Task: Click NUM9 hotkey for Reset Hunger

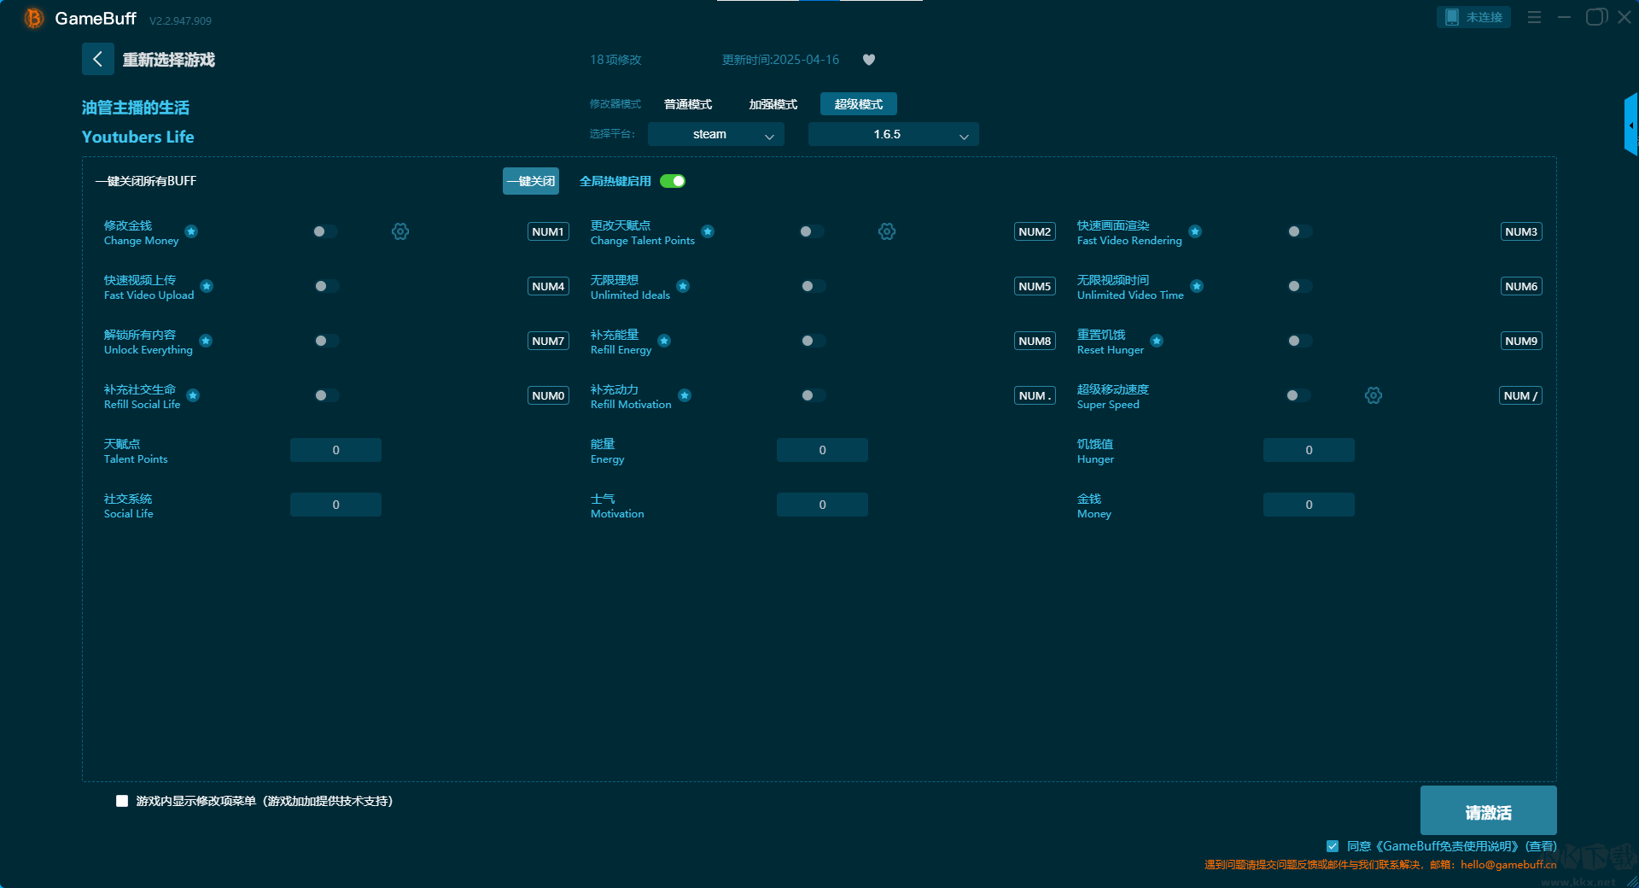Action: pyautogui.click(x=1521, y=341)
